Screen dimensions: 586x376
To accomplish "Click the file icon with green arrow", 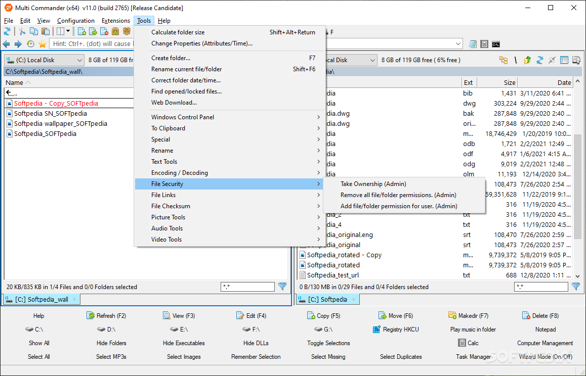I will (93, 31).
